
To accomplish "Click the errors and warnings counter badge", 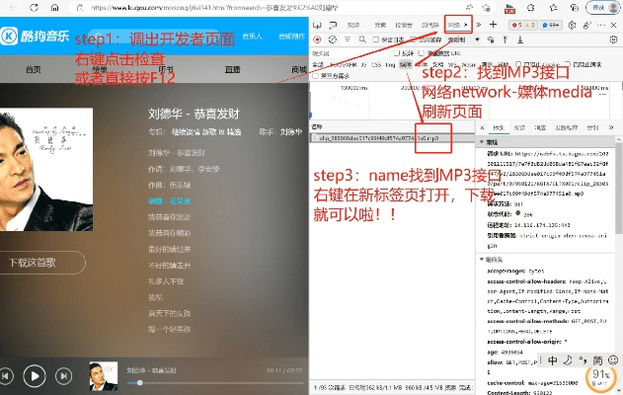I will coord(523,25).
